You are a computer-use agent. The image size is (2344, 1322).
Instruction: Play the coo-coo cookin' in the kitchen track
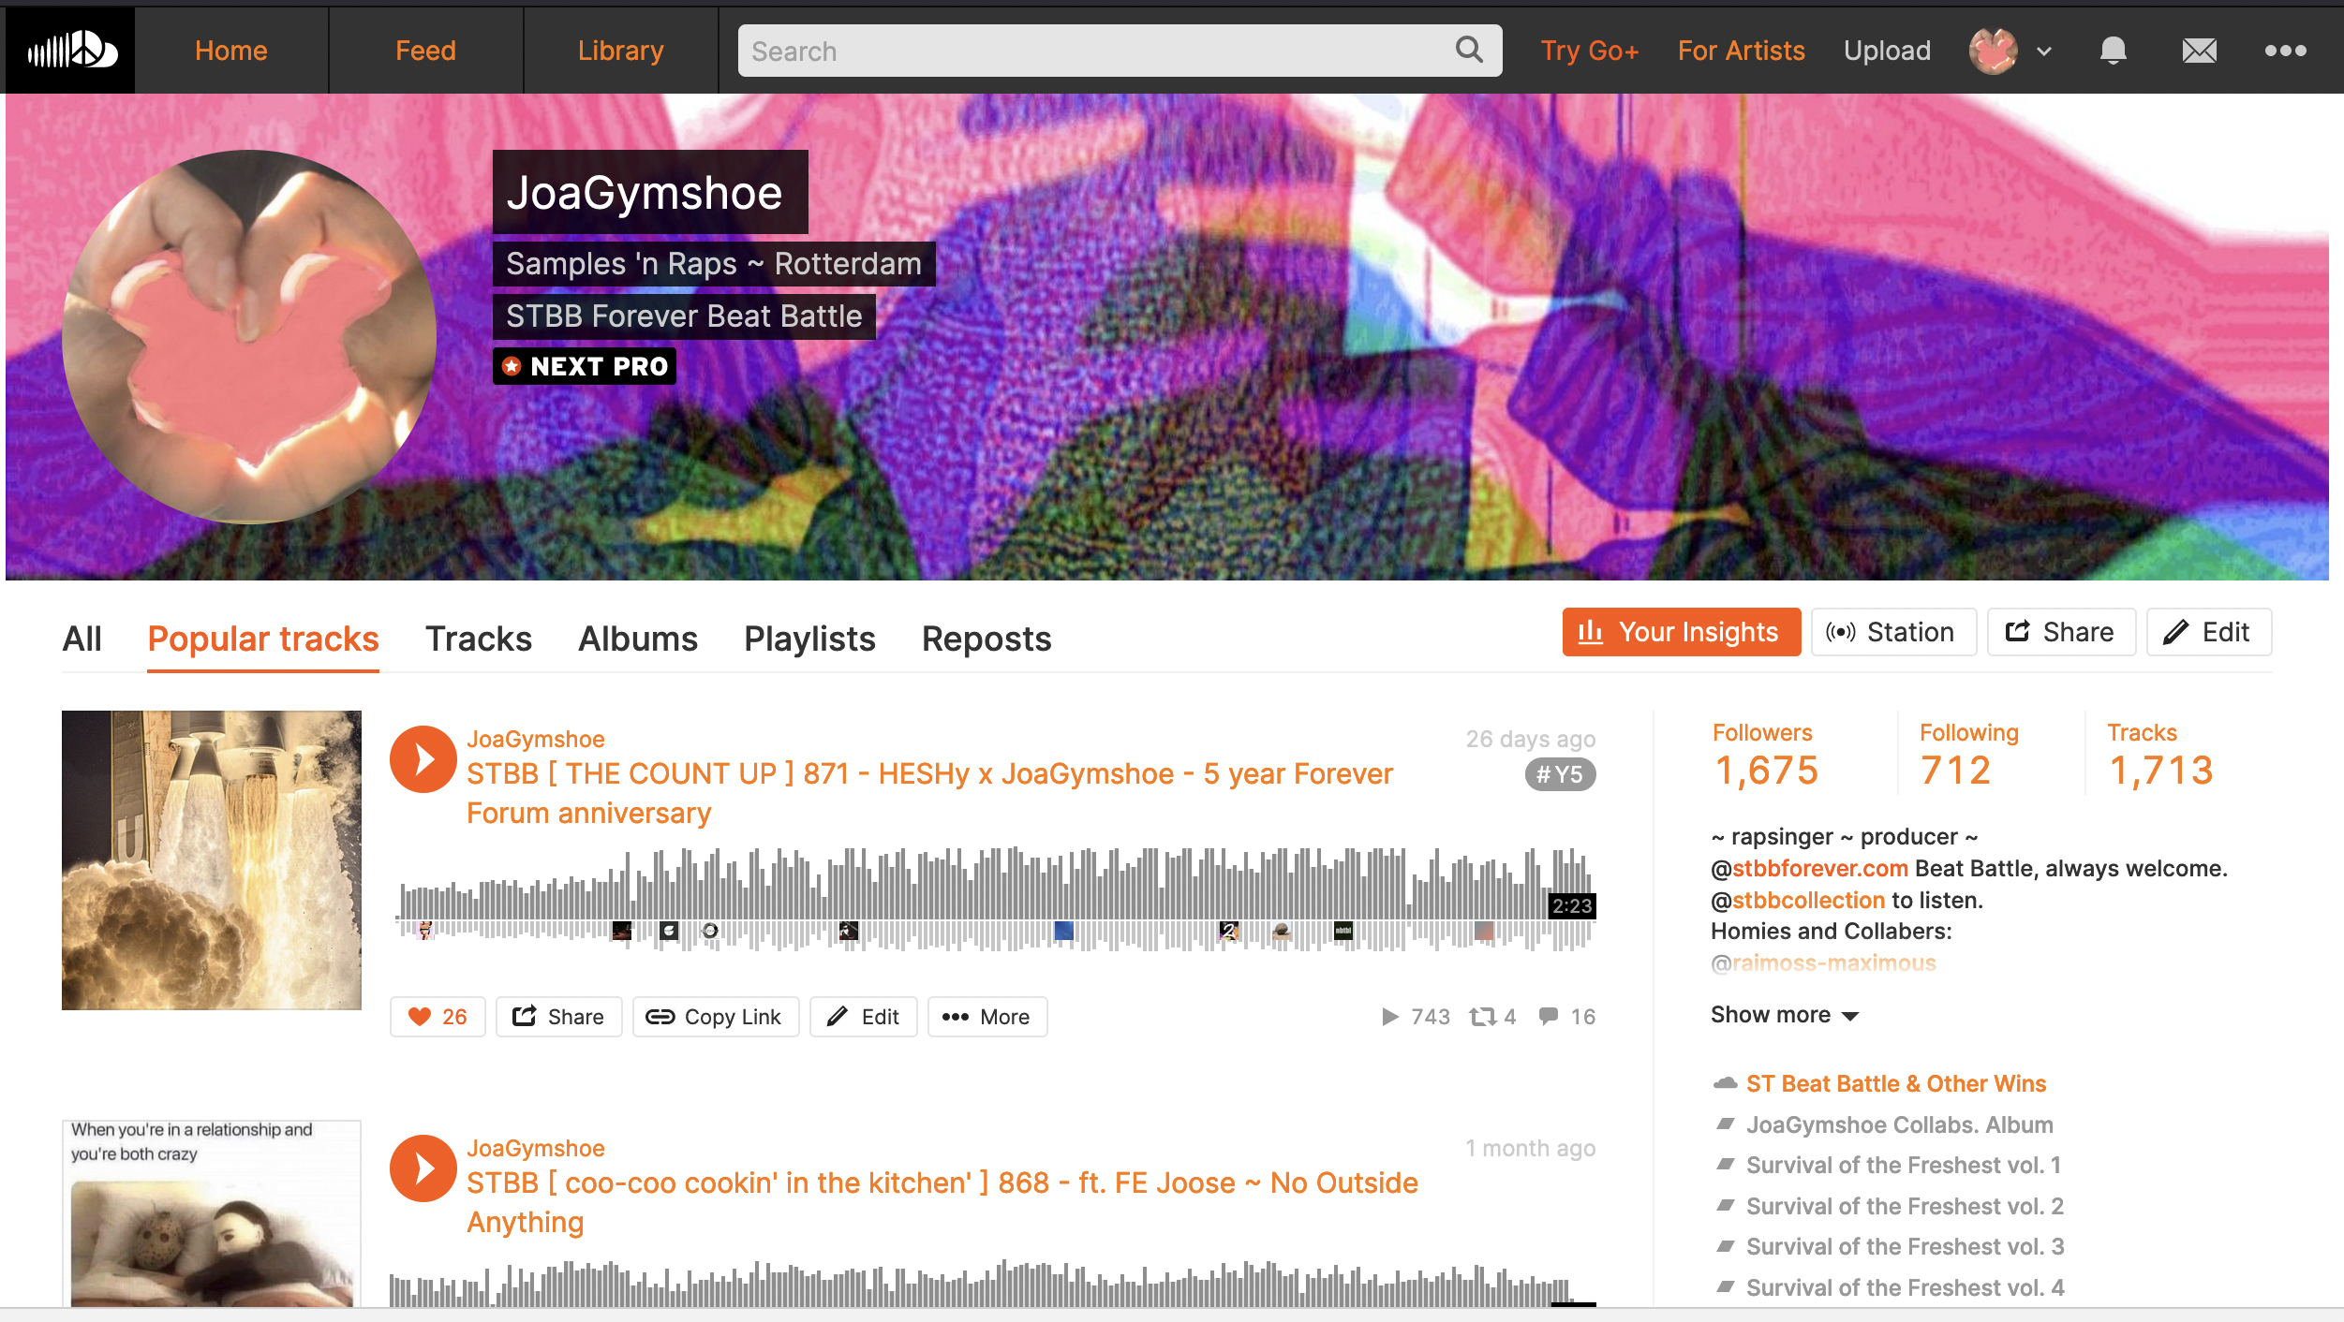(423, 1168)
